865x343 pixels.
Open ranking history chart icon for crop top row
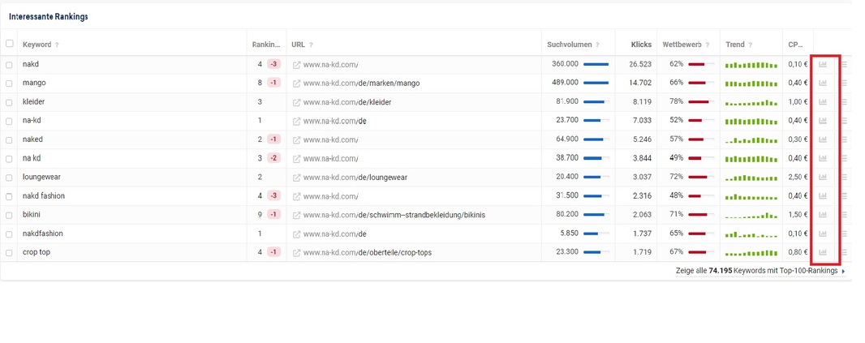coord(823,252)
